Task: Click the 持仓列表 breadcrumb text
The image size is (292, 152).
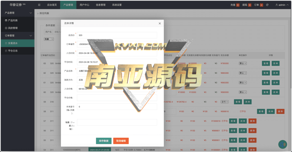Action: [44, 13]
